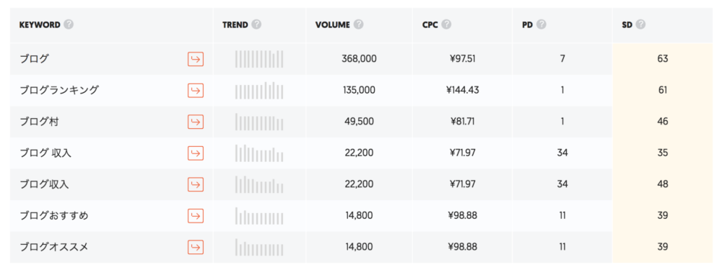
Task: View trend chart for ブログおすすめ row
Action: tap(259, 215)
